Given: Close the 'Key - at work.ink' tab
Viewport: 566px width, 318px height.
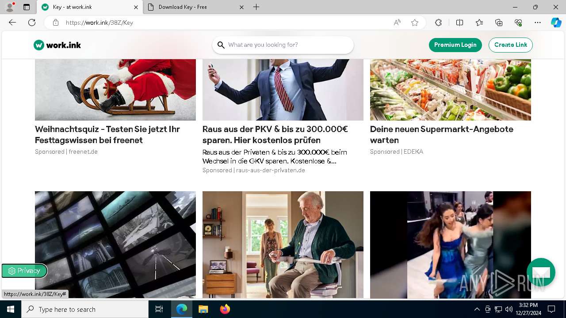Looking at the screenshot, I should 136,7.
